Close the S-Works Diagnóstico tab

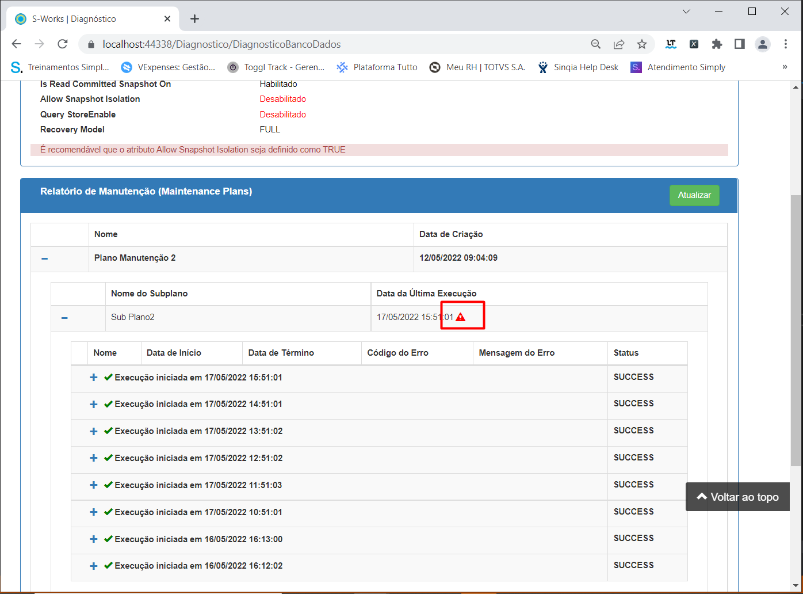(x=167, y=19)
